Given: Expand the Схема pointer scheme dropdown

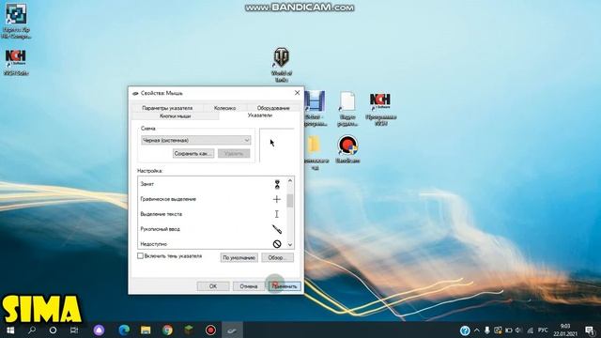Looking at the screenshot, I should pos(196,140).
